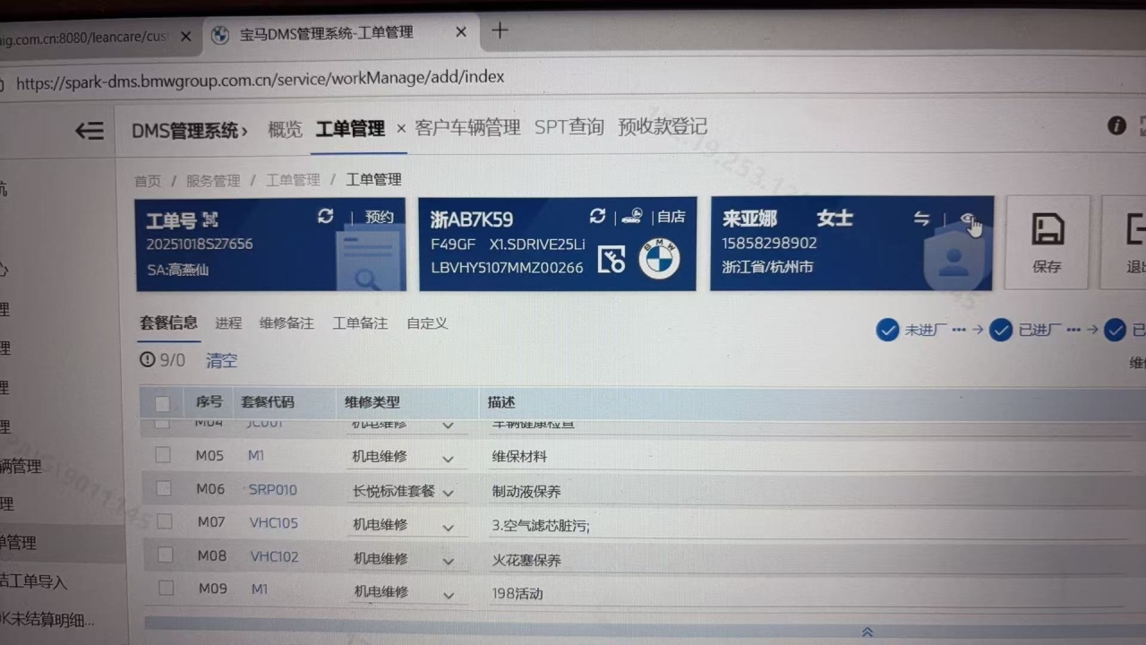Click the 保存 floppy disk save icon
This screenshot has width=1146, height=645.
coord(1047,231)
